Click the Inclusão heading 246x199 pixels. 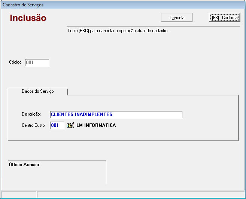(x=28, y=18)
